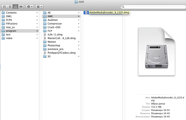Viewport: 186px width, 120px height.
Task: Select the Photoshop folder icon
Action: point(45,46)
